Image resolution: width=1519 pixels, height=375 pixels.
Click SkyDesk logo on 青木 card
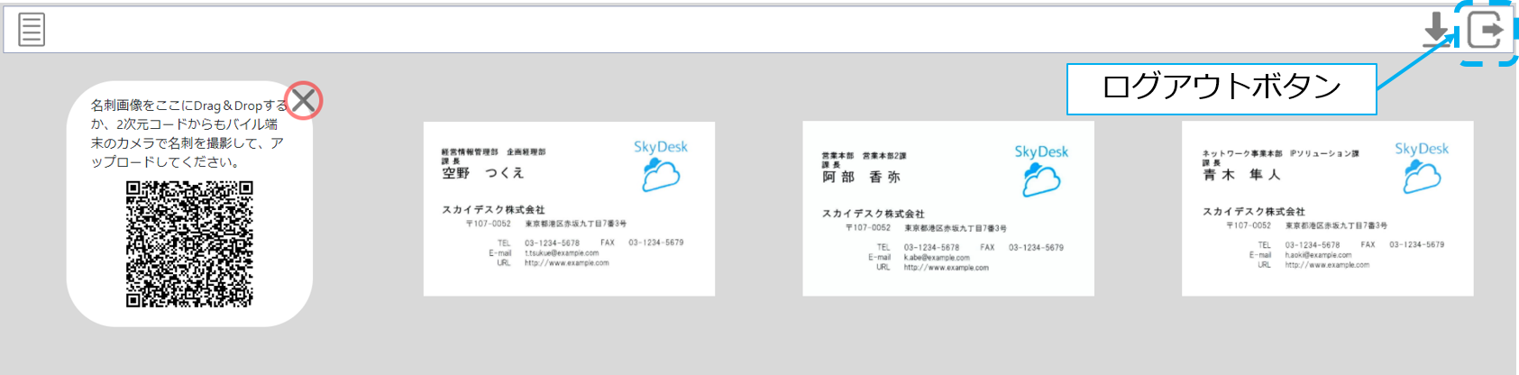(x=1422, y=167)
